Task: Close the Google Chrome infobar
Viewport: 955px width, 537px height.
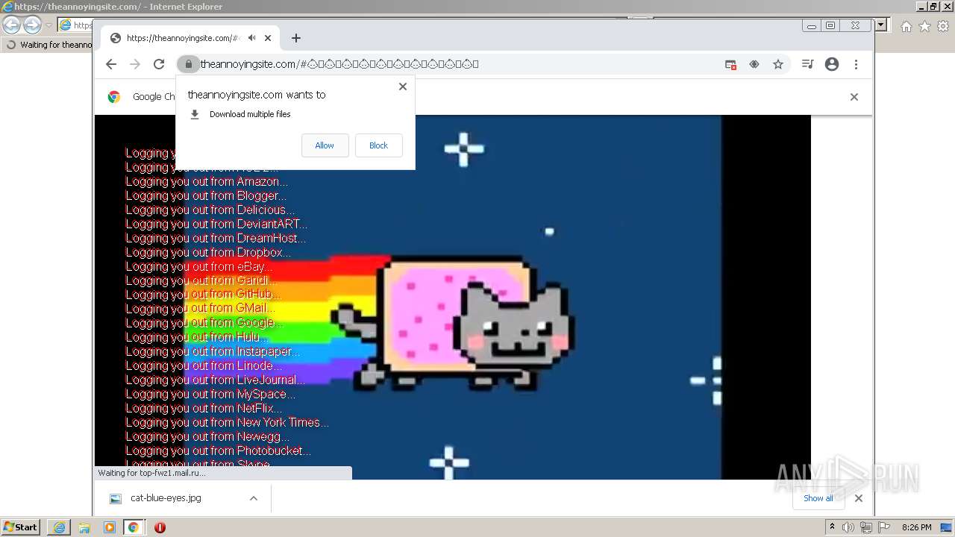Action: pos(854,97)
